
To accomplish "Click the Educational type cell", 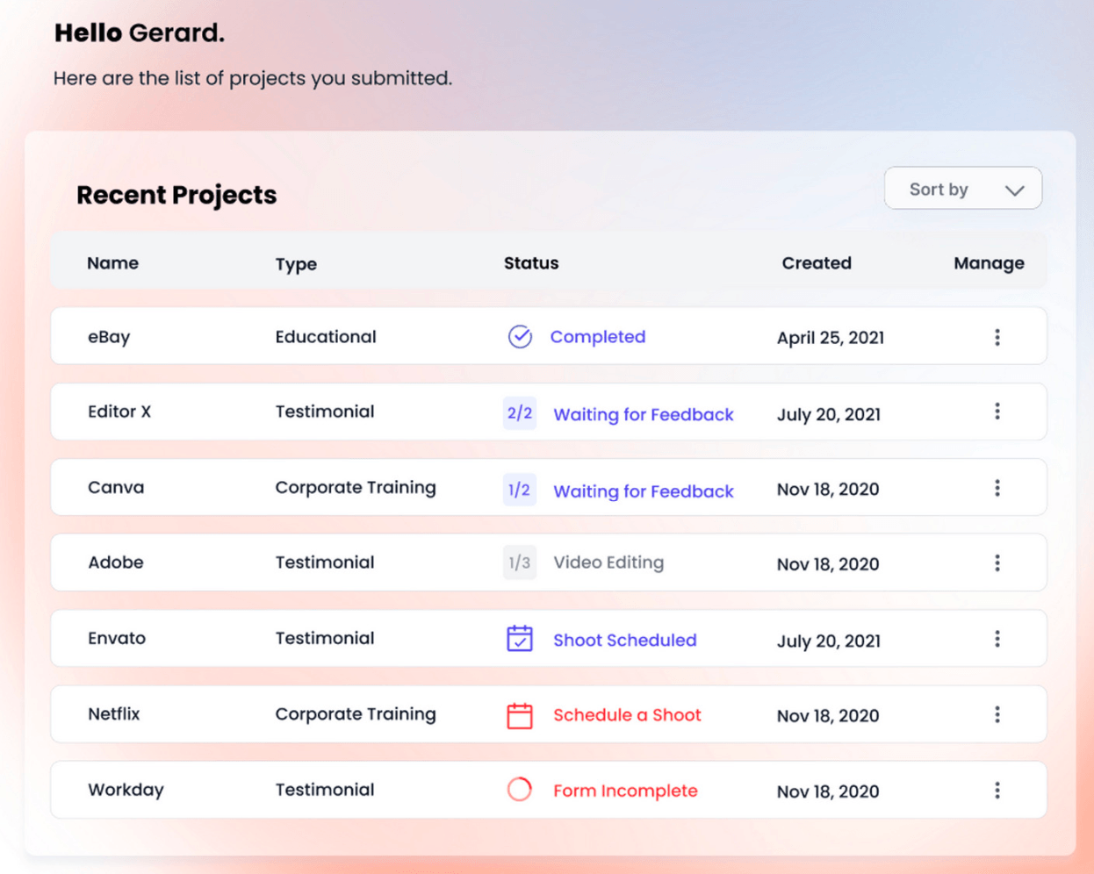I will click(x=326, y=337).
